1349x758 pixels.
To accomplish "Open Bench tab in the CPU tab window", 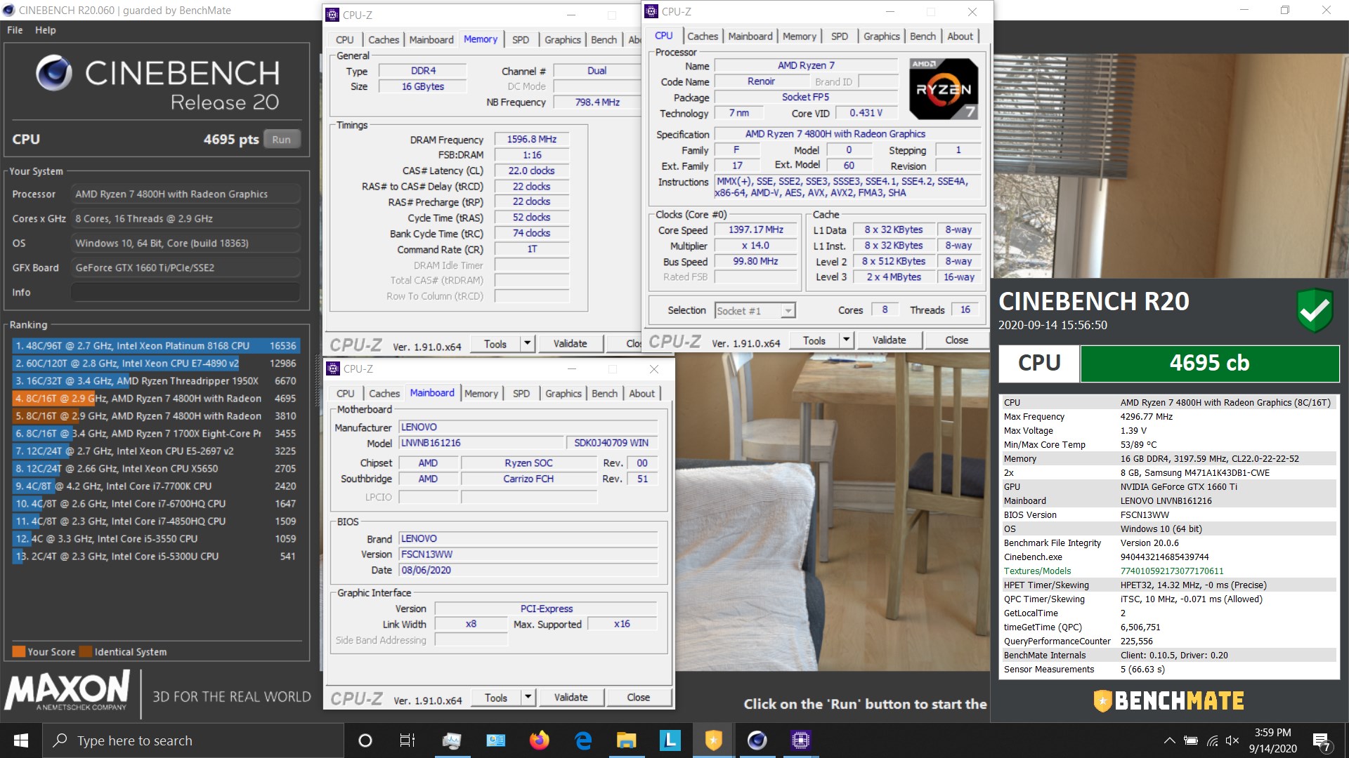I will pyautogui.click(x=923, y=36).
